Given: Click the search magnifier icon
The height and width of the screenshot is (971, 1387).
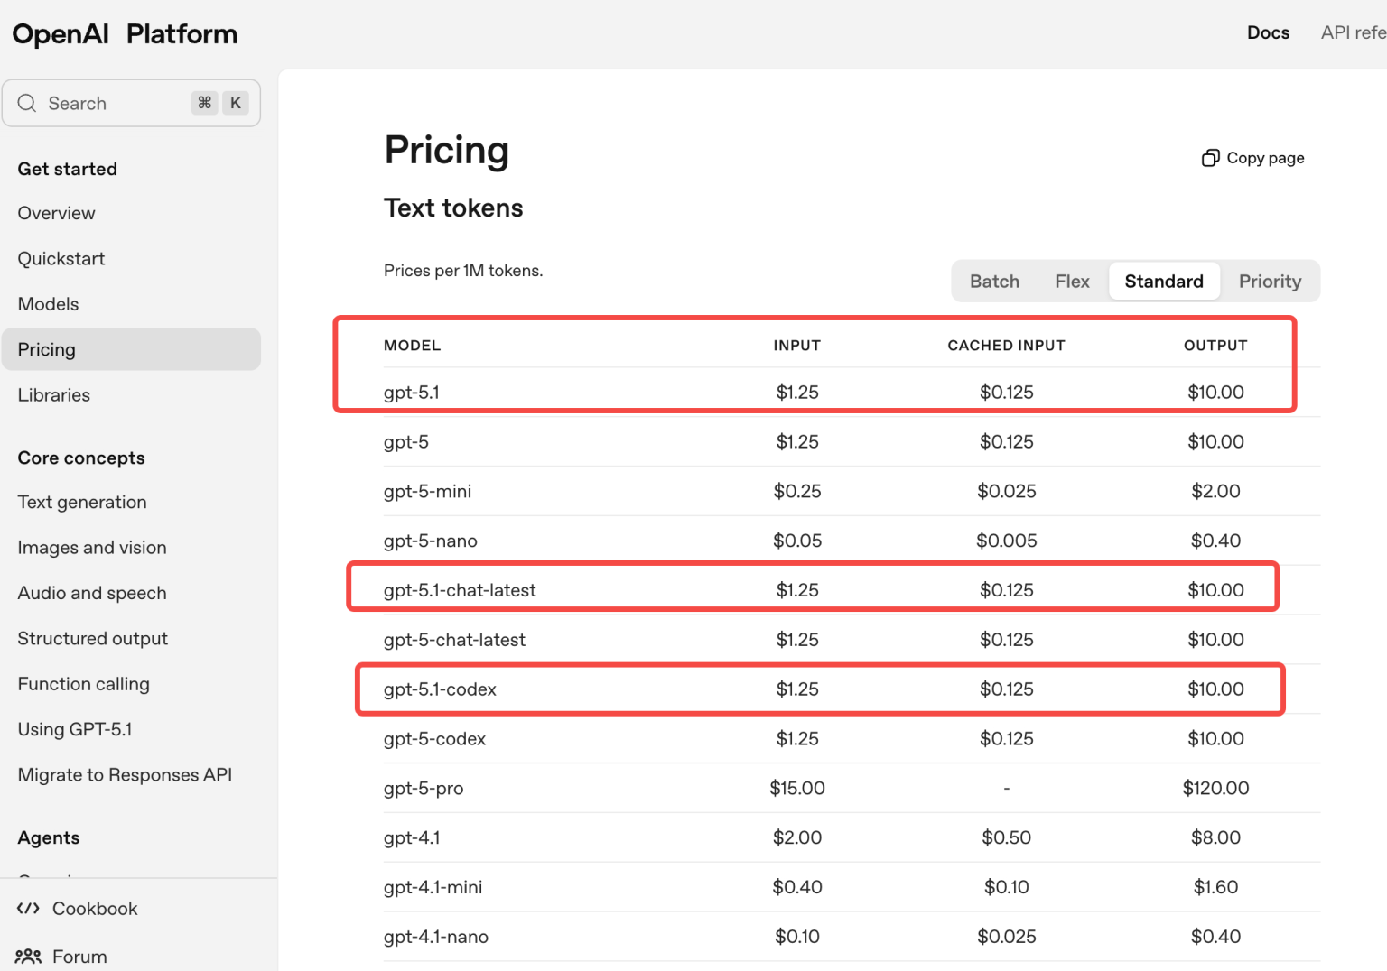Looking at the screenshot, I should coord(27,103).
